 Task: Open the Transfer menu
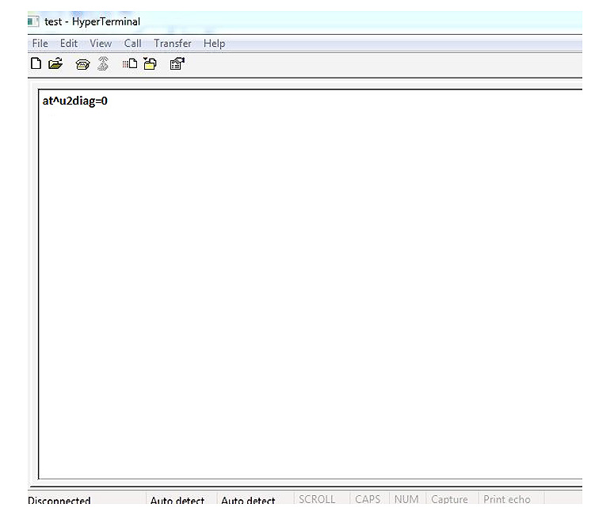(173, 43)
